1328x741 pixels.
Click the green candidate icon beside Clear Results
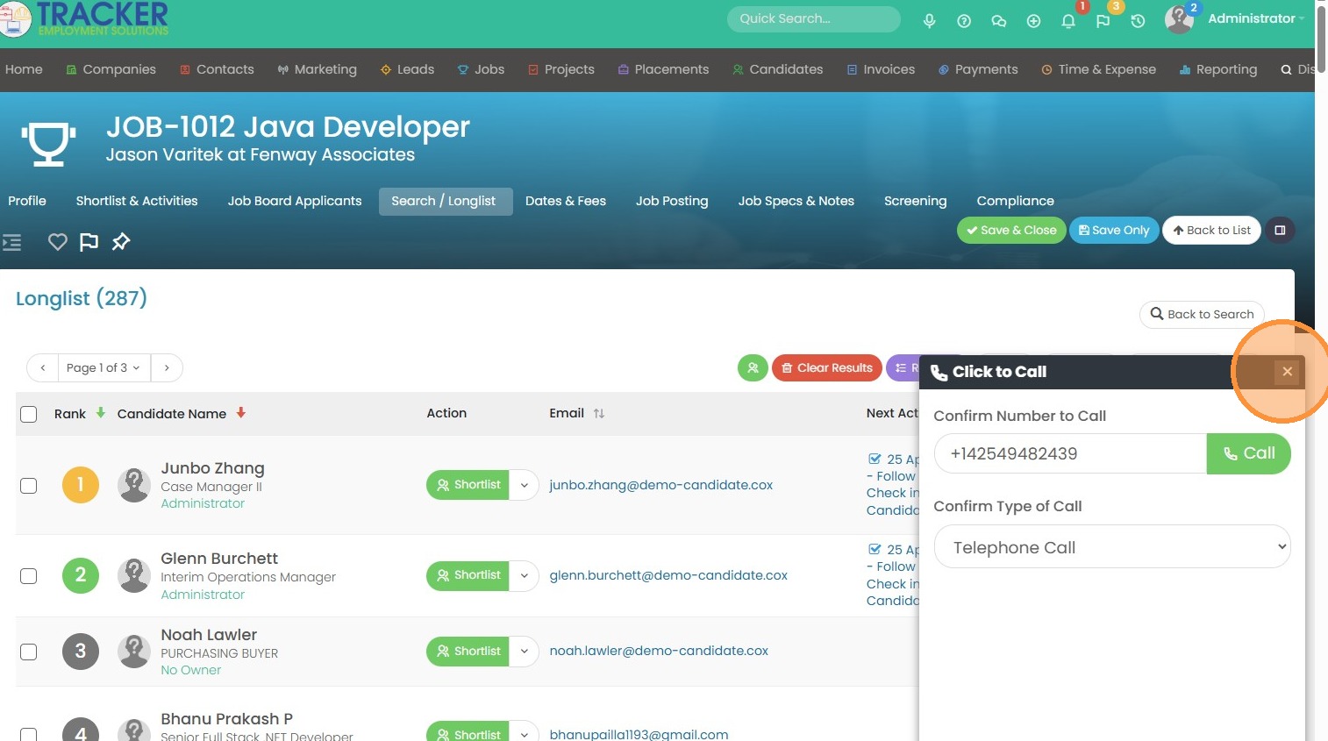point(753,368)
